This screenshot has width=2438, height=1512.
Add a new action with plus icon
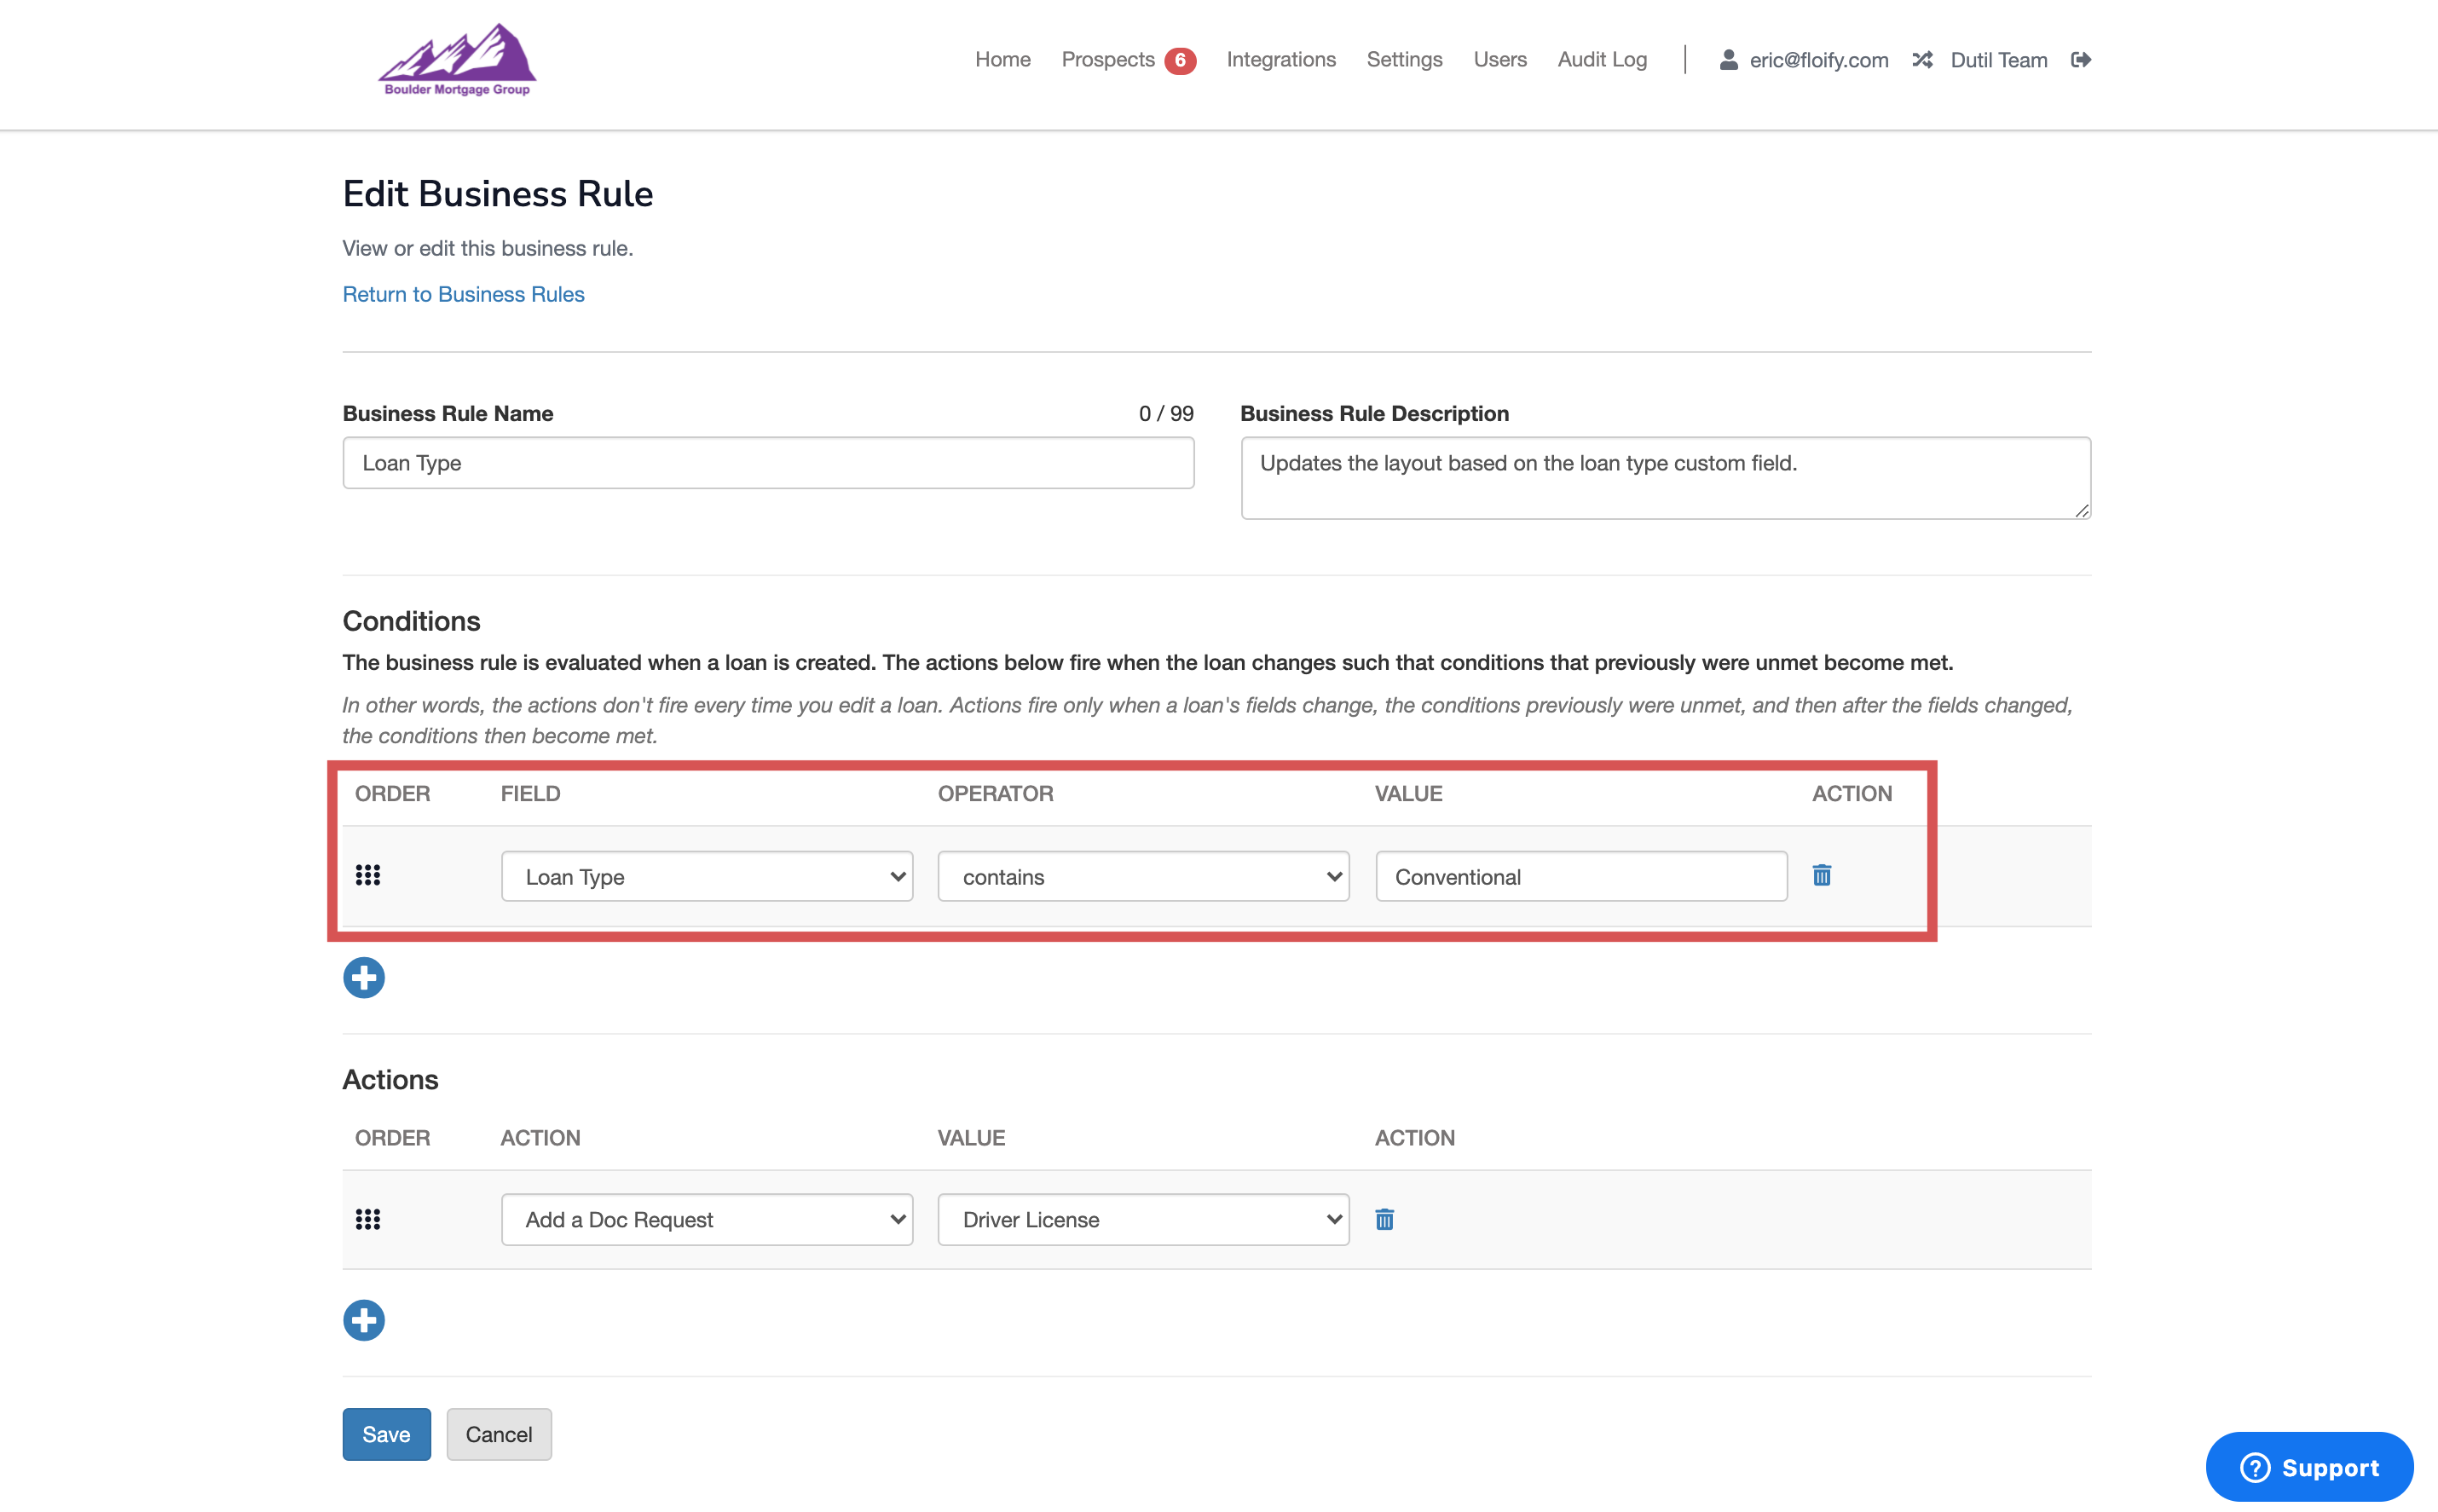364,1321
